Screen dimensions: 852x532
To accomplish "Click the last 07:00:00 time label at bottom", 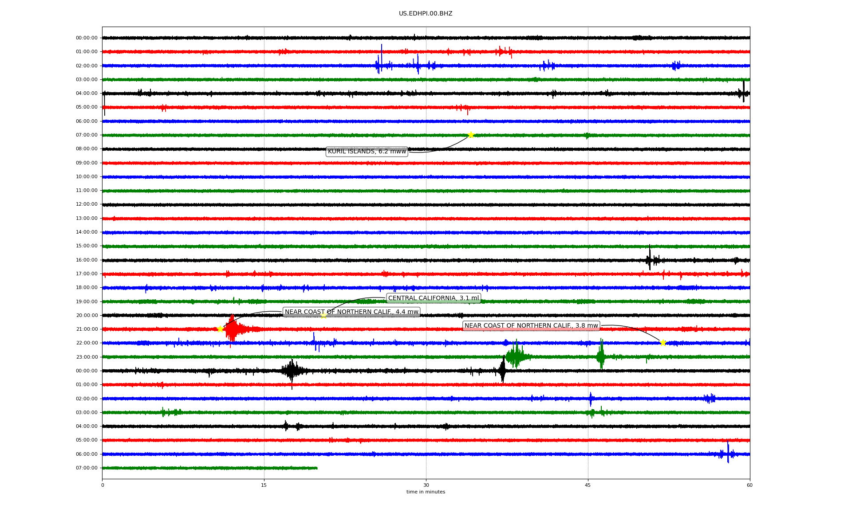I will tap(87, 468).
